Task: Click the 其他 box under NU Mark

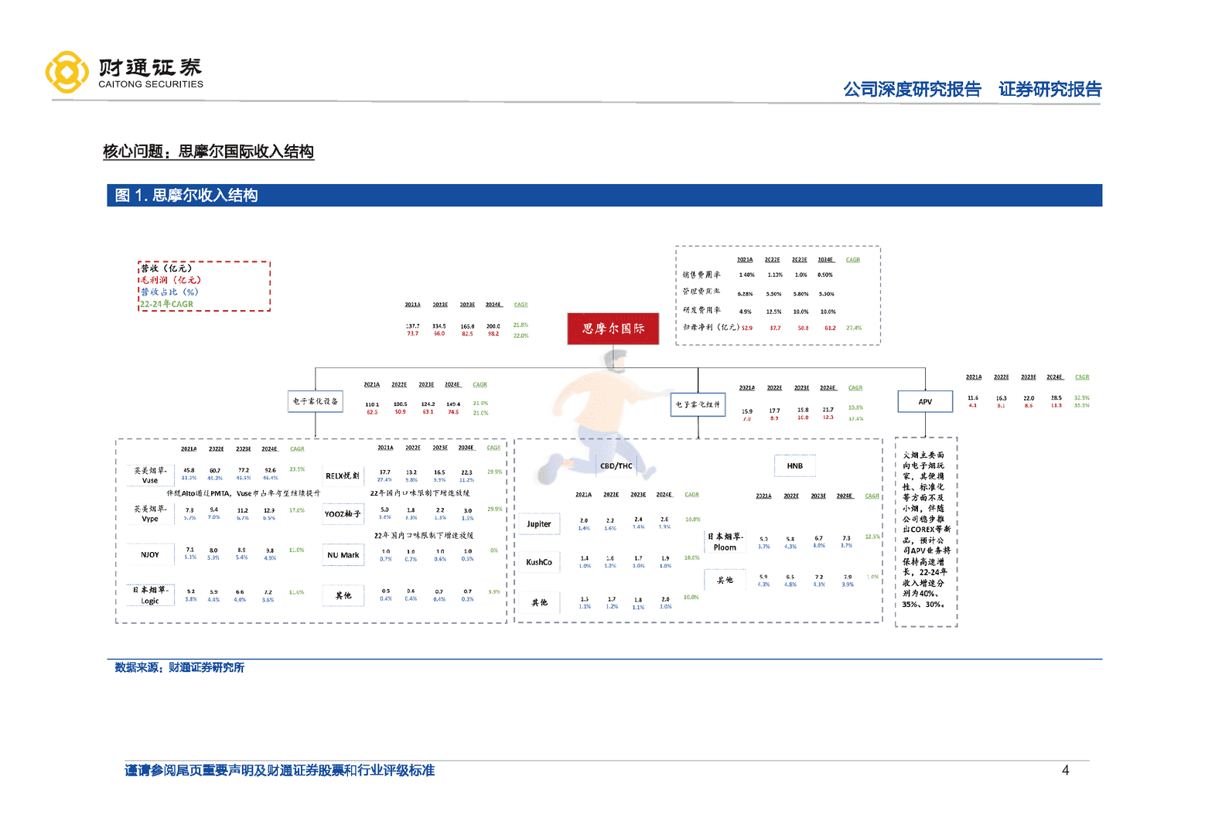Action: (x=343, y=595)
